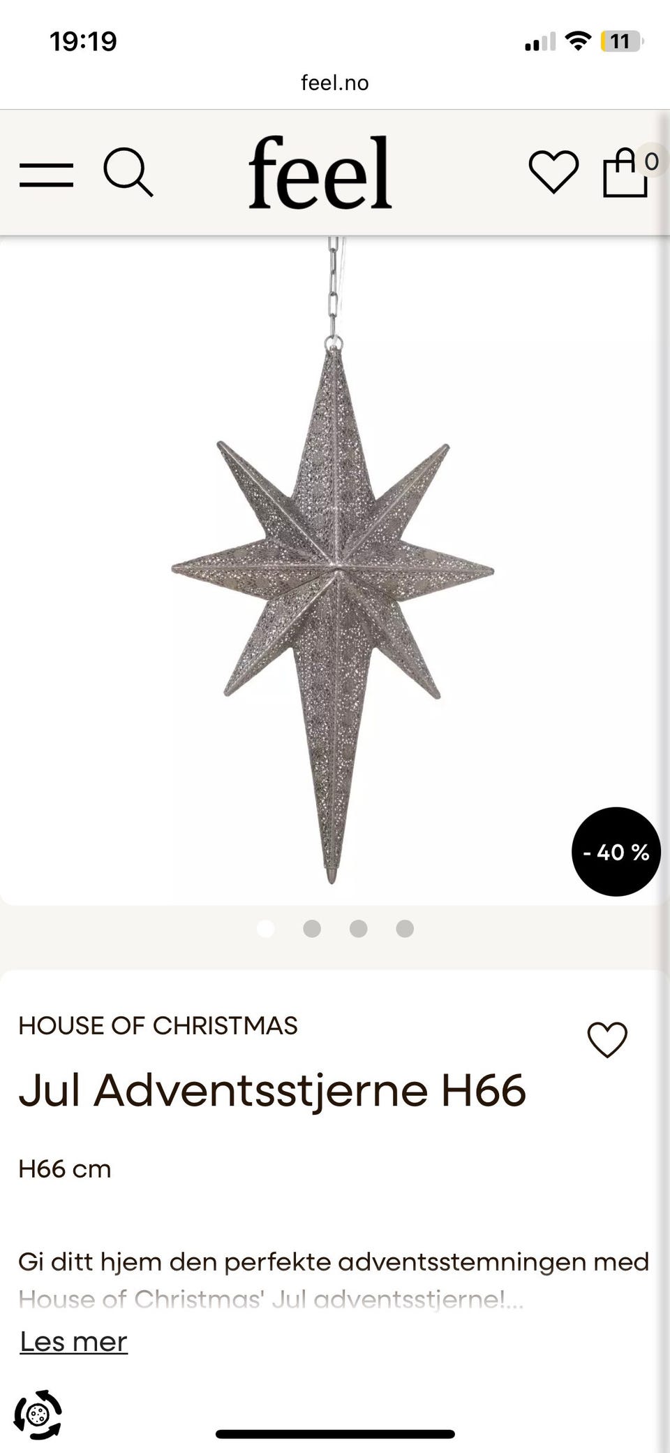The width and height of the screenshot is (670, 1453).
Task: Open the shopping bag cart
Action: 624,173
